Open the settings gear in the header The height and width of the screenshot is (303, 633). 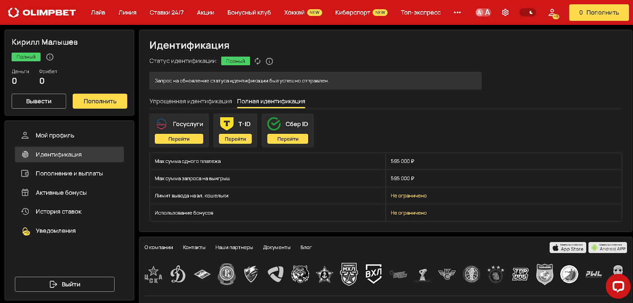pos(505,13)
